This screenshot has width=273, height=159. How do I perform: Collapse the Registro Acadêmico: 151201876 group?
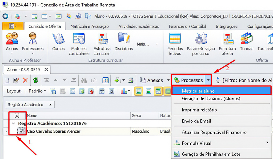click(x=13, y=124)
